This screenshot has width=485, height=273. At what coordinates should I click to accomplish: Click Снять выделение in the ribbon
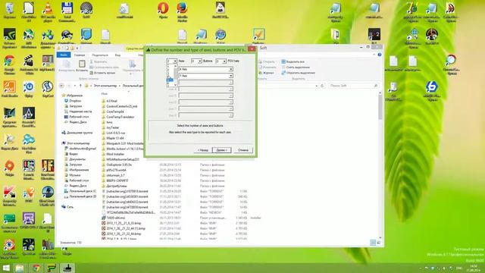click(x=296, y=67)
